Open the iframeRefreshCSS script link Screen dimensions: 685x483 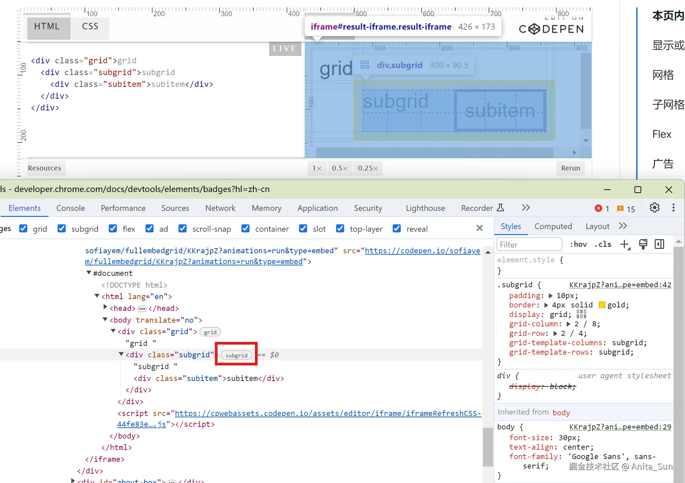tap(299, 419)
